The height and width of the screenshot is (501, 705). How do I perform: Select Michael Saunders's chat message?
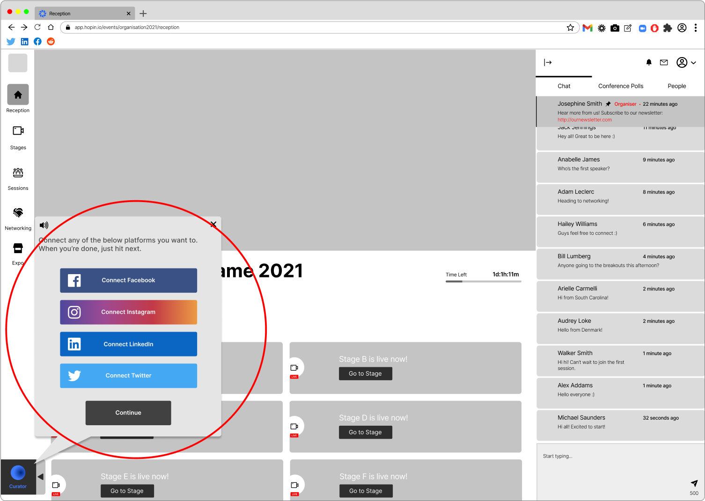click(x=620, y=425)
